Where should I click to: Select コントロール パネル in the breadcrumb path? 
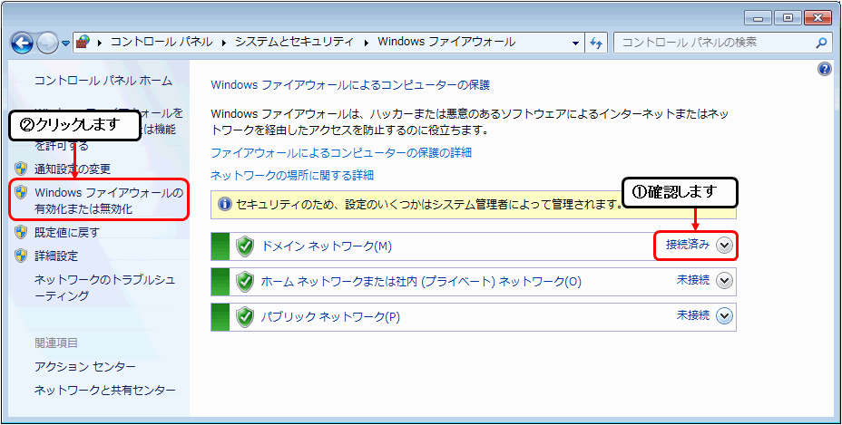coord(162,42)
